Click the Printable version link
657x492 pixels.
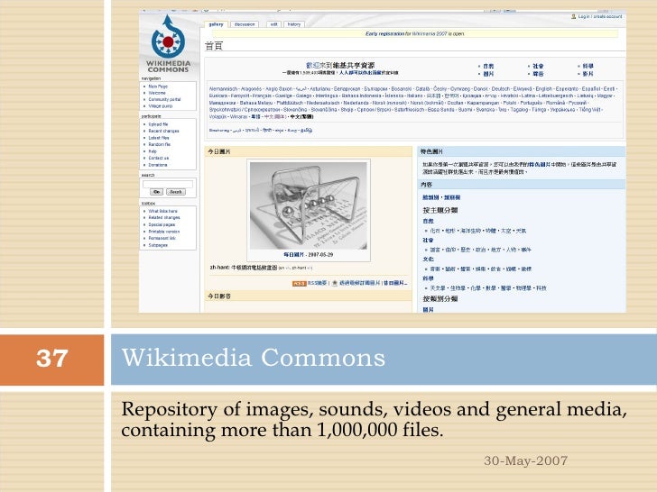click(164, 232)
